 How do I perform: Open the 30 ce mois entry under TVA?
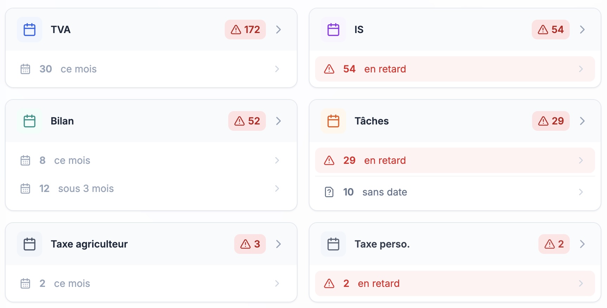click(151, 69)
